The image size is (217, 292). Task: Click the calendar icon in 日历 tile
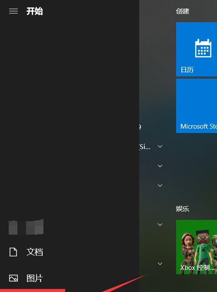coord(203,48)
